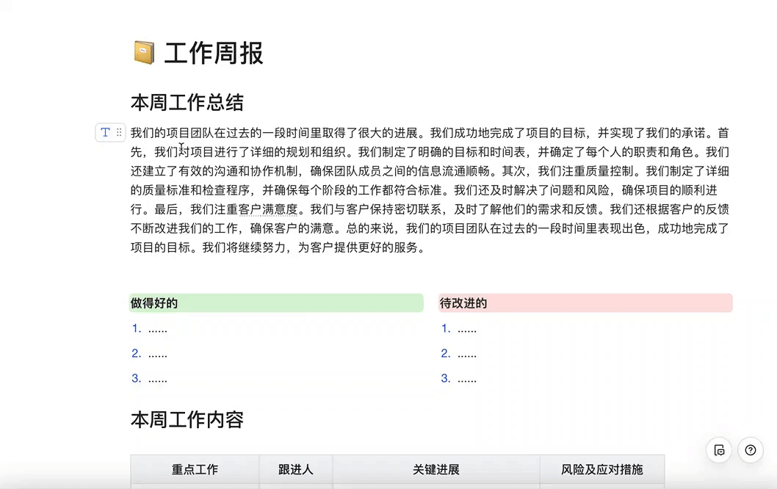Select the red 待改进的 callout header

(x=585, y=303)
